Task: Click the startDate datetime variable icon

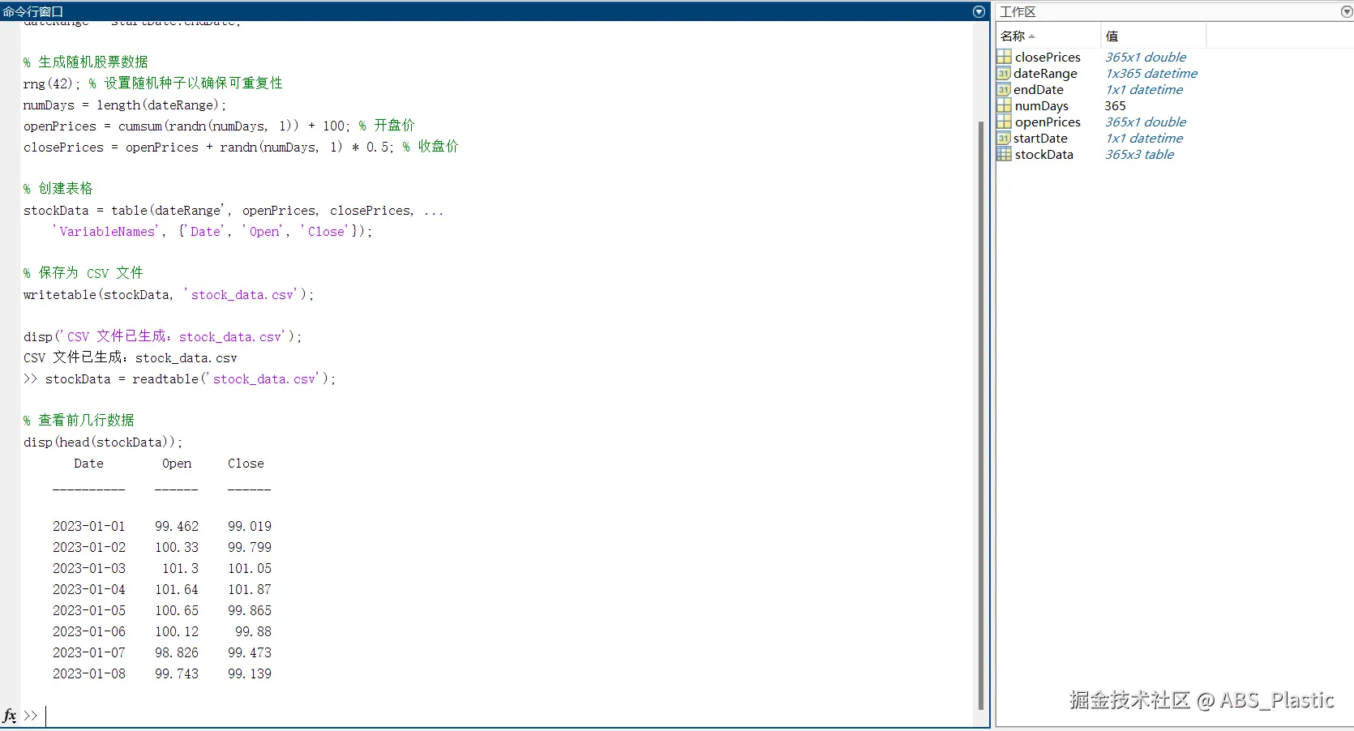Action: coord(1004,138)
